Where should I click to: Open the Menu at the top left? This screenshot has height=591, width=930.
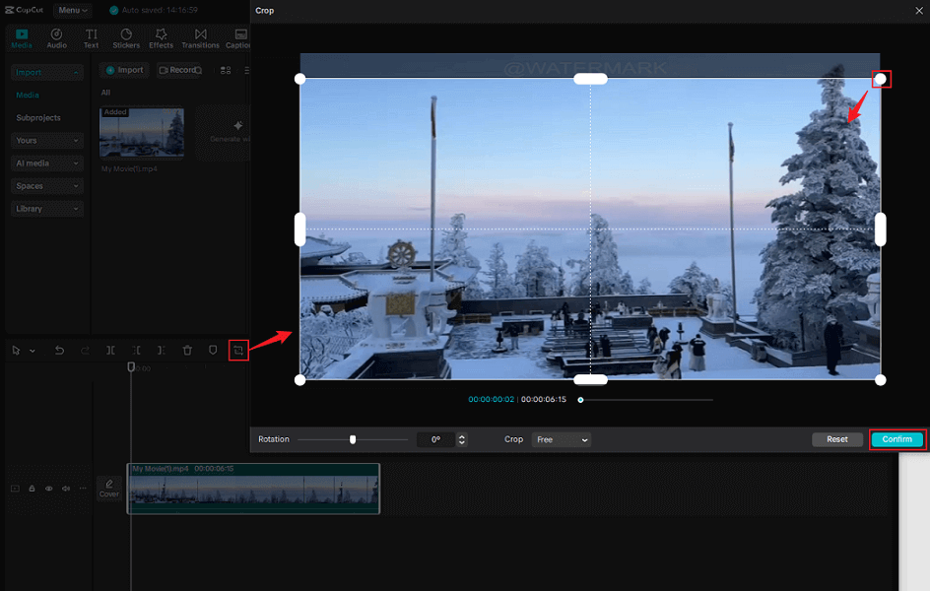pyautogui.click(x=72, y=10)
